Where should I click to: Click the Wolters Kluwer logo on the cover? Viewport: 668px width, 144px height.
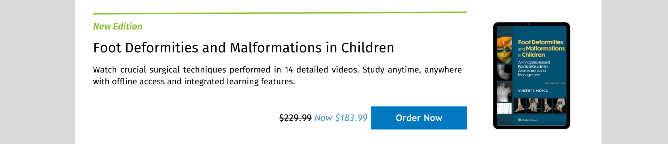(x=528, y=120)
